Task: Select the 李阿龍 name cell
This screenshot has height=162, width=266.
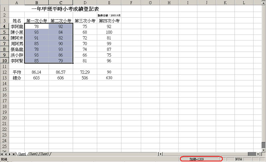Action: coord(17,27)
